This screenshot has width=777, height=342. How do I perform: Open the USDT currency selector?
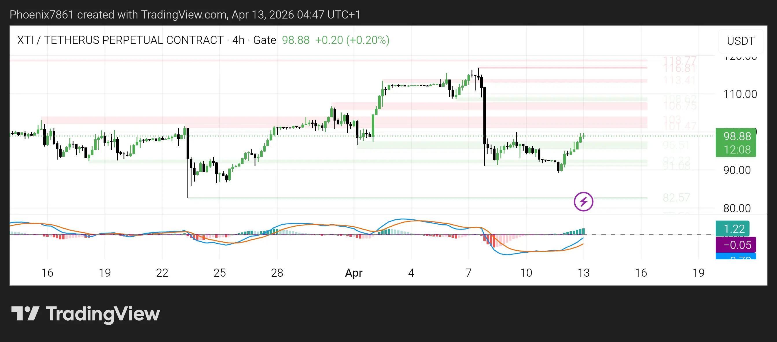741,41
